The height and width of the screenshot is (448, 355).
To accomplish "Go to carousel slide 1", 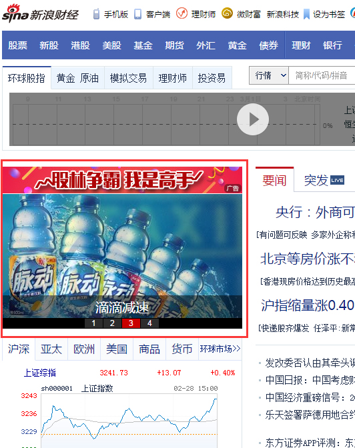I will (93, 323).
